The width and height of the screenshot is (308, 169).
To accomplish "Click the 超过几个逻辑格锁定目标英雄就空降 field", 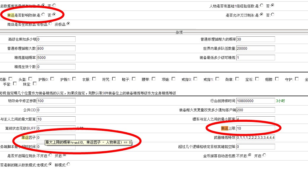I will [x=256, y=147].
